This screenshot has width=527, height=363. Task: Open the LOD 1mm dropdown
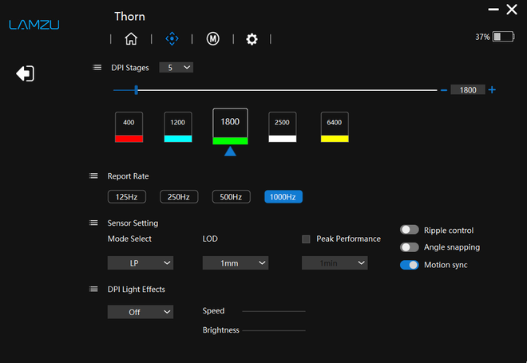tap(235, 262)
